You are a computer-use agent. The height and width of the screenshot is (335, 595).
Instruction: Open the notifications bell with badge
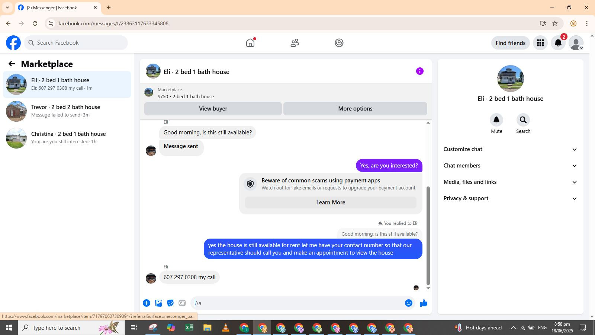pos(558,43)
